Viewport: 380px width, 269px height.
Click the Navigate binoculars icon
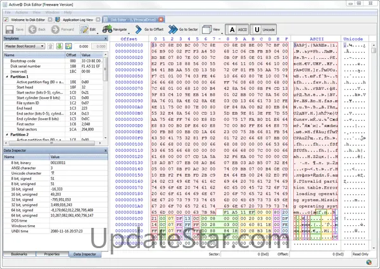pos(107,29)
